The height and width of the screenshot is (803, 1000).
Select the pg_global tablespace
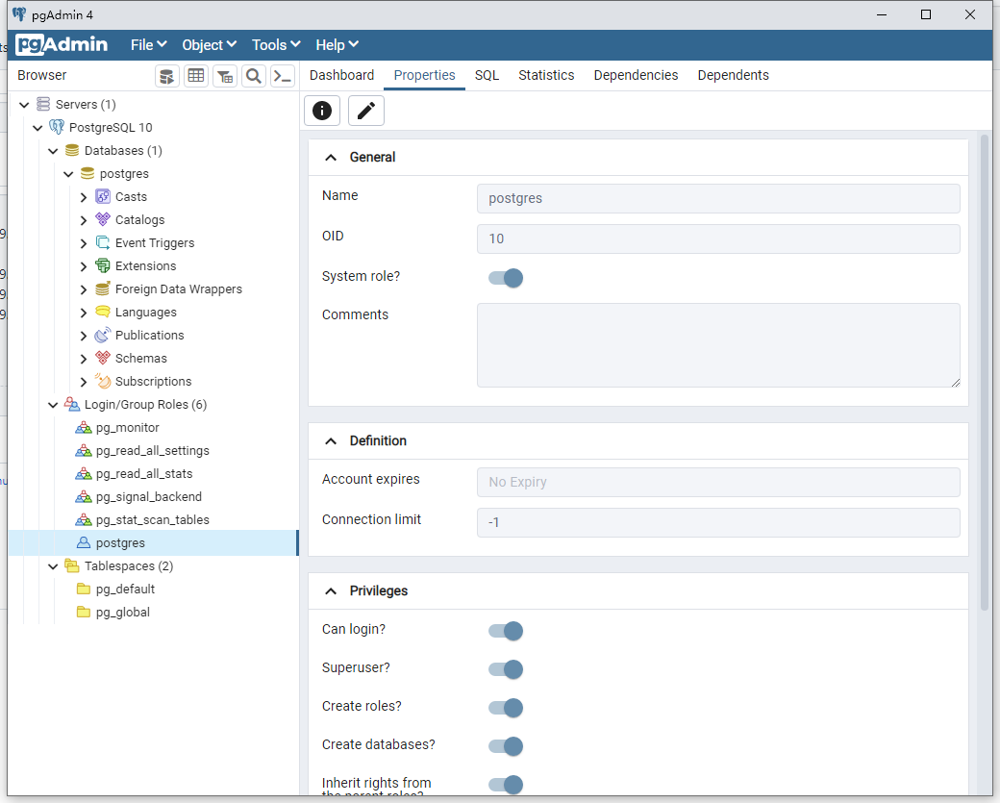[x=122, y=612]
